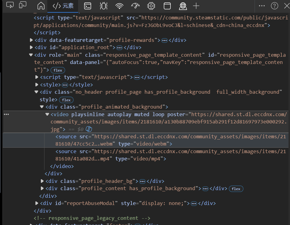This screenshot has height=225, width=290.
Task: Activate the inspect element picker icon
Action: 10,5
